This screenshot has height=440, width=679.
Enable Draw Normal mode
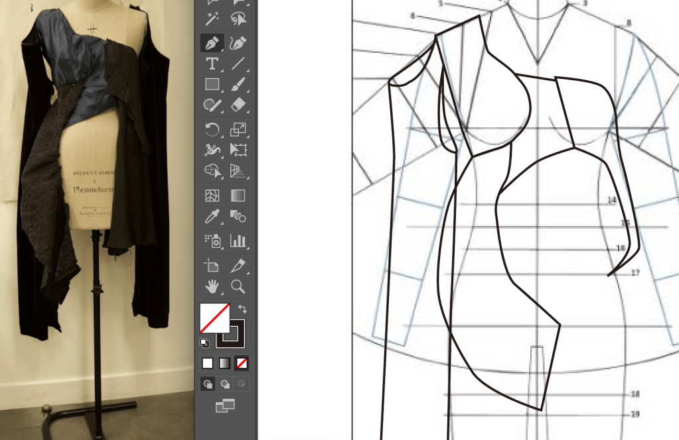(x=208, y=384)
